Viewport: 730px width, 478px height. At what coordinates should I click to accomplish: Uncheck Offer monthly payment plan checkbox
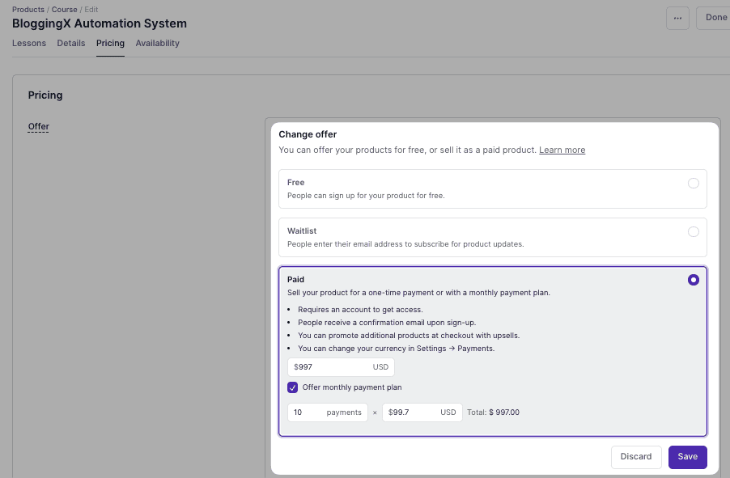tap(292, 387)
